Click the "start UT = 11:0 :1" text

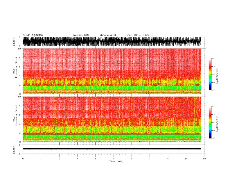pyautogui.click(x=140, y=35)
